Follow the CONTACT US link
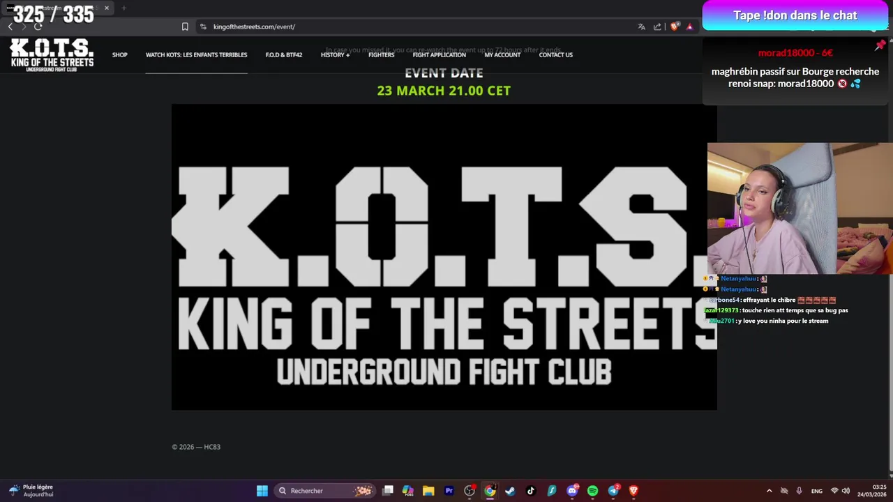 pyautogui.click(x=555, y=54)
